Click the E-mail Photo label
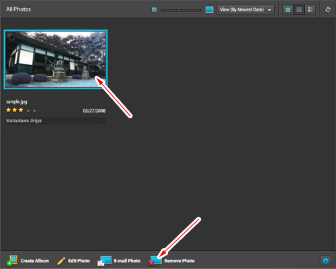Viewport: 336px width, 269px height. [x=127, y=261]
